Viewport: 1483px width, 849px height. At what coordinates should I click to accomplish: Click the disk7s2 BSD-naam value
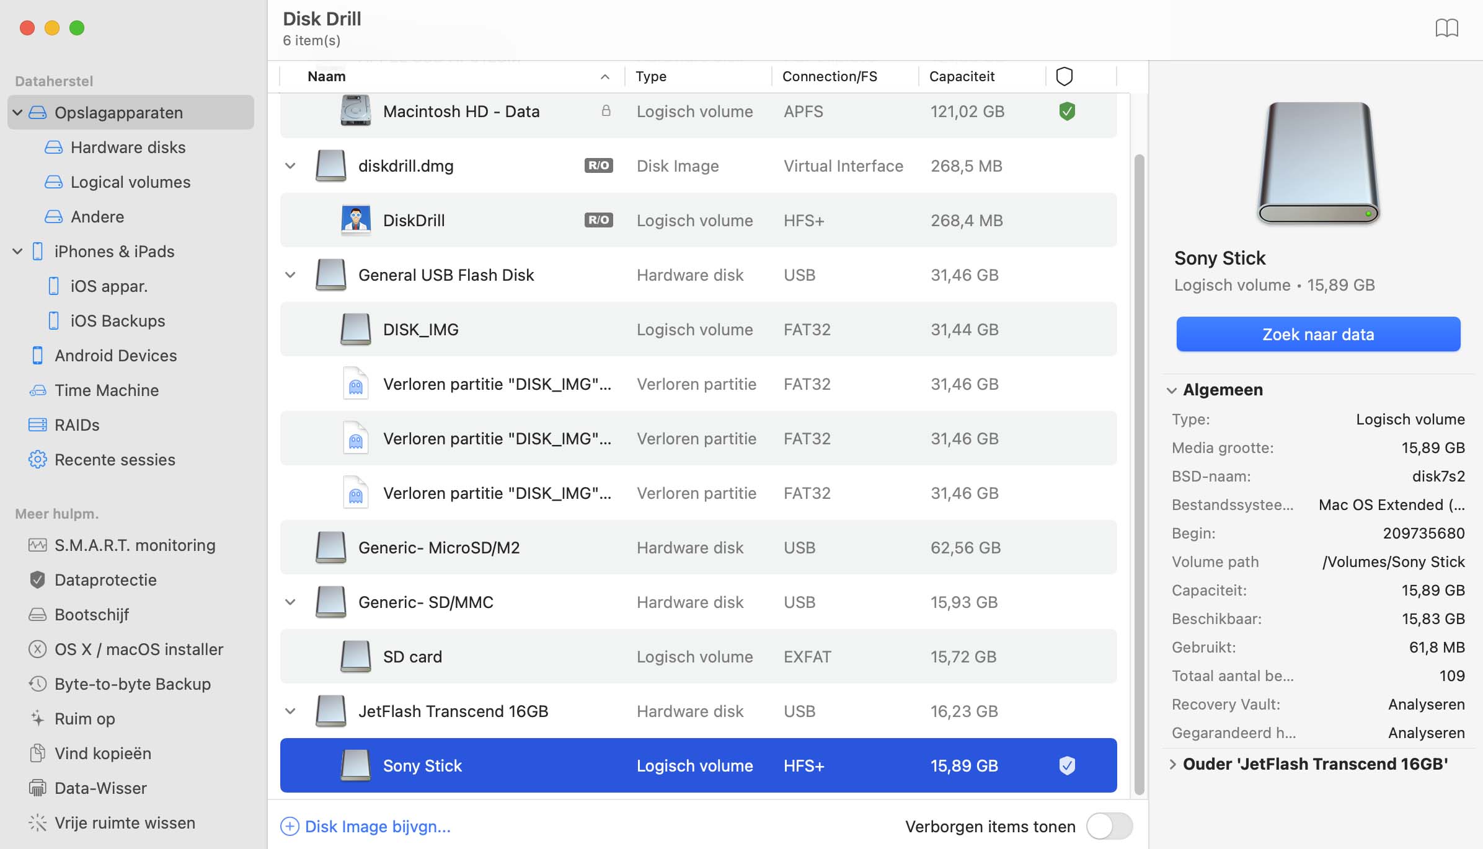1438,477
